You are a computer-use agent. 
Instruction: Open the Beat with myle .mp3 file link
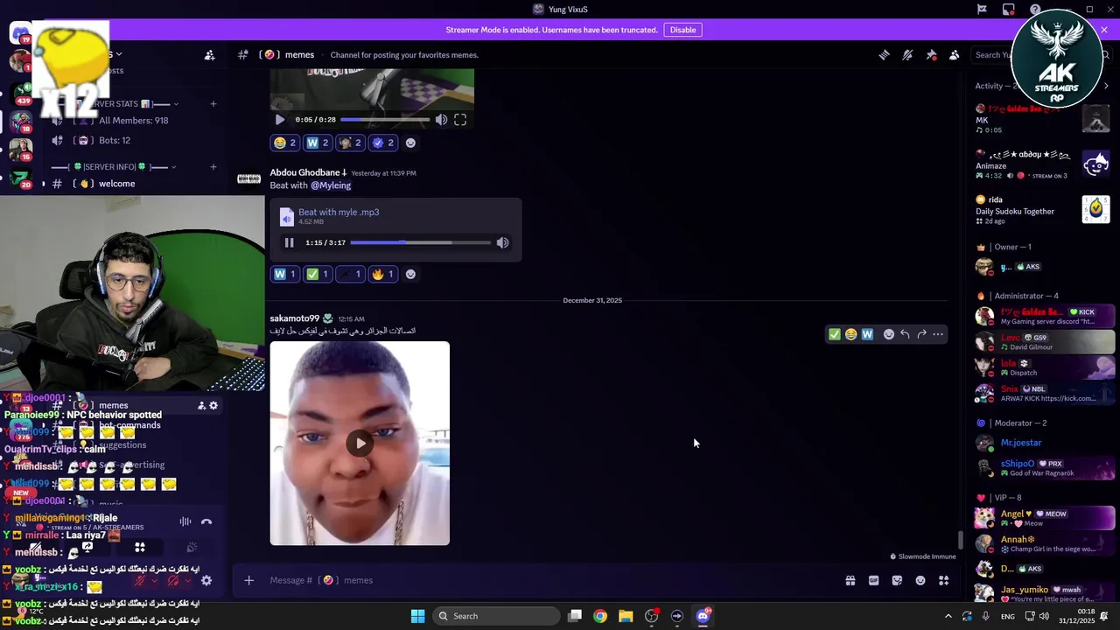pyautogui.click(x=339, y=212)
